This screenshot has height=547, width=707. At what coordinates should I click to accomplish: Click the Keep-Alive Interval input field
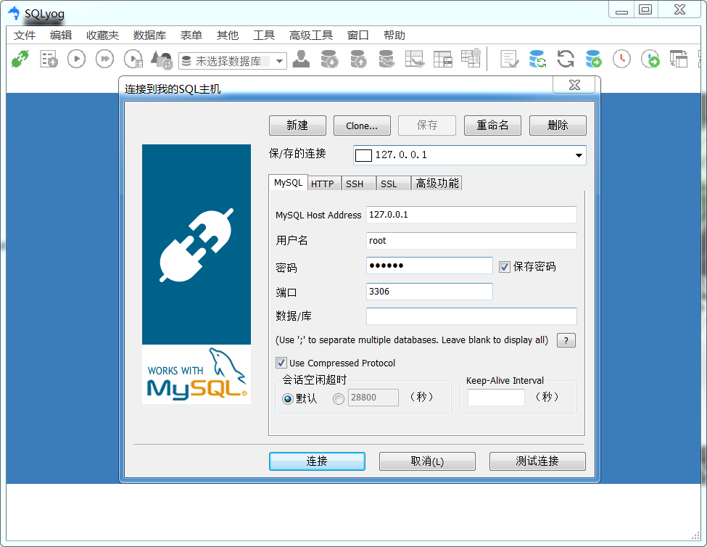(496, 398)
